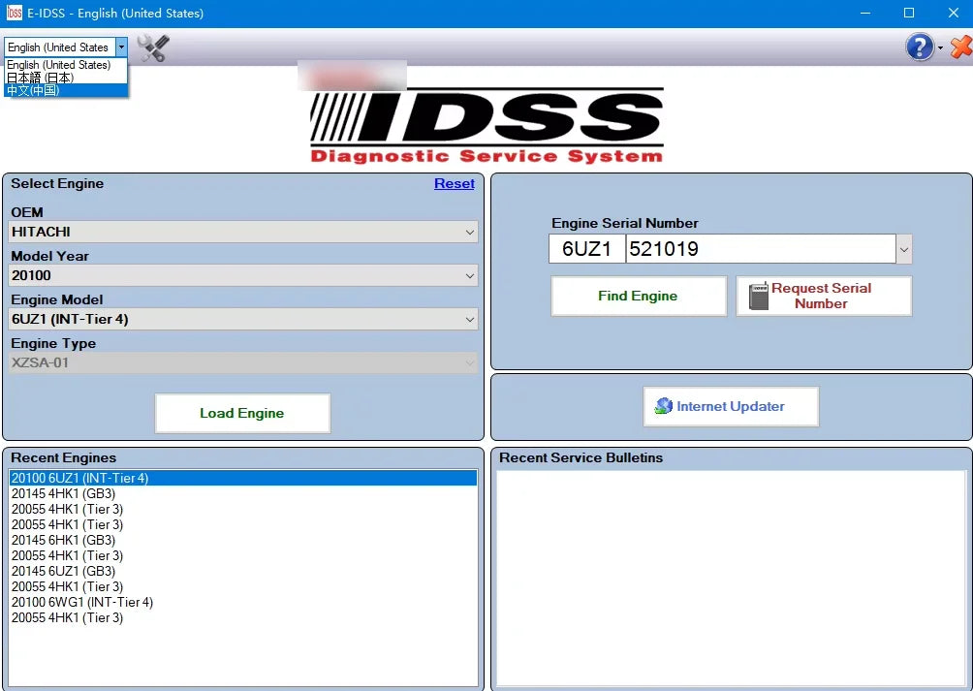This screenshot has width=973, height=691.
Task: Click the orange X exit icon
Action: point(958,47)
